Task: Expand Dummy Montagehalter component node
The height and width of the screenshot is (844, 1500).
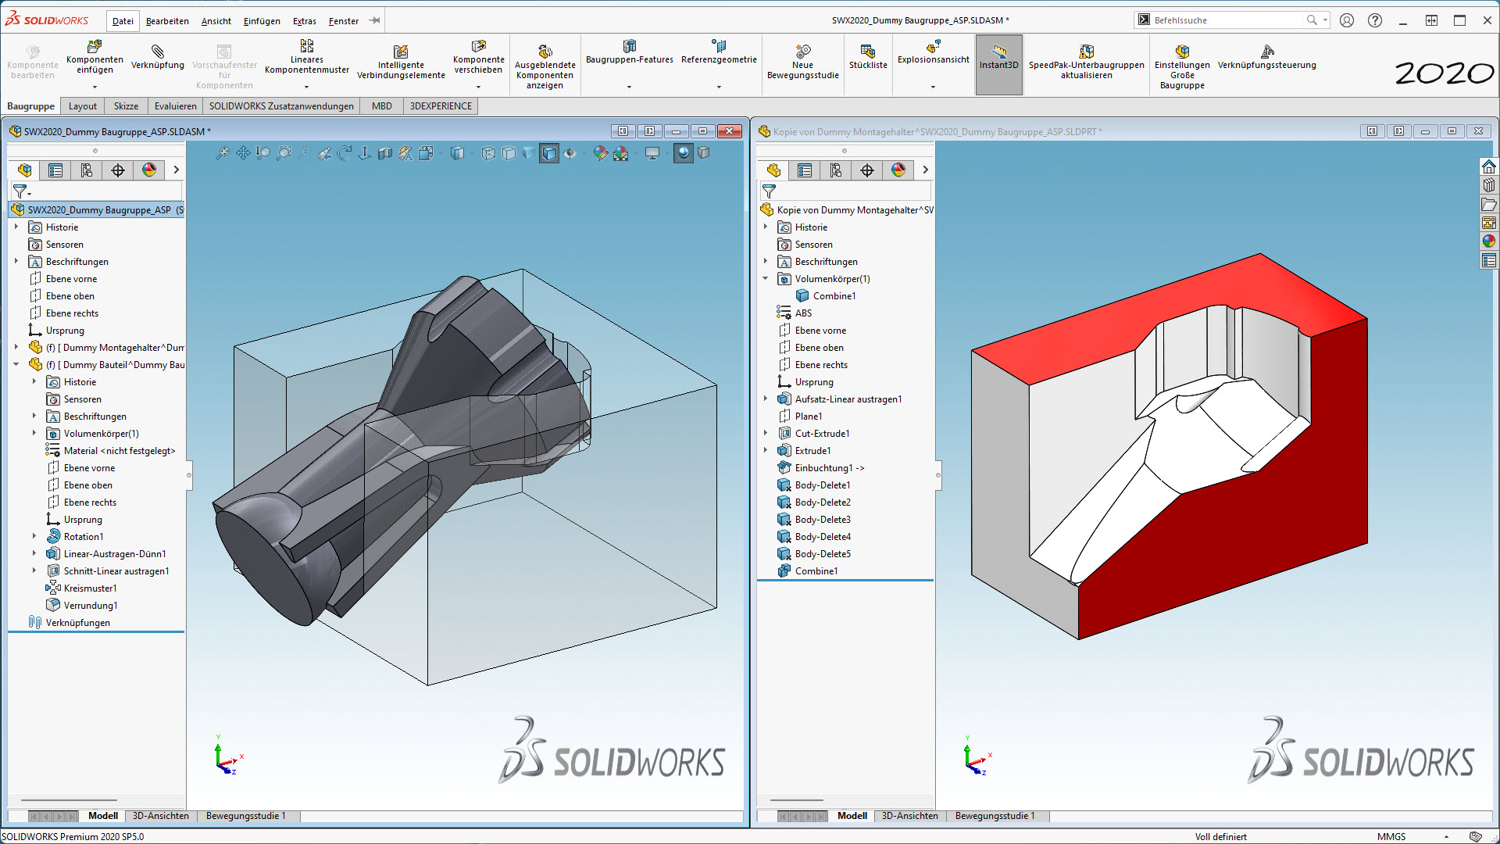Action: pos(16,348)
